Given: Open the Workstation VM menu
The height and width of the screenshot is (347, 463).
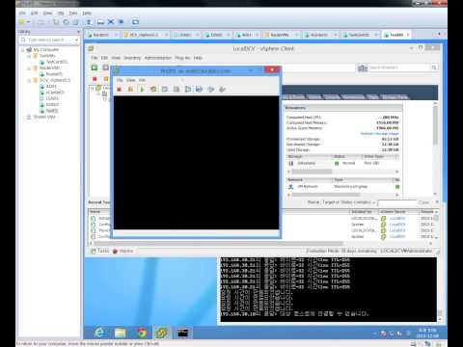Looking at the screenshot, I should click(x=61, y=13).
